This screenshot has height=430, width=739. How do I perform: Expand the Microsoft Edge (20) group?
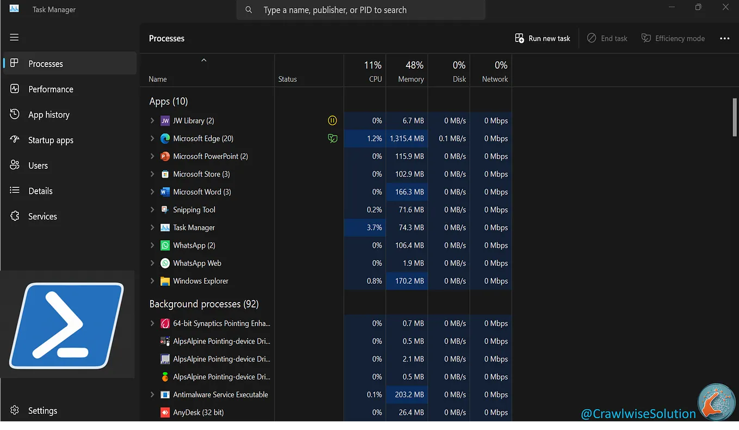(152, 138)
